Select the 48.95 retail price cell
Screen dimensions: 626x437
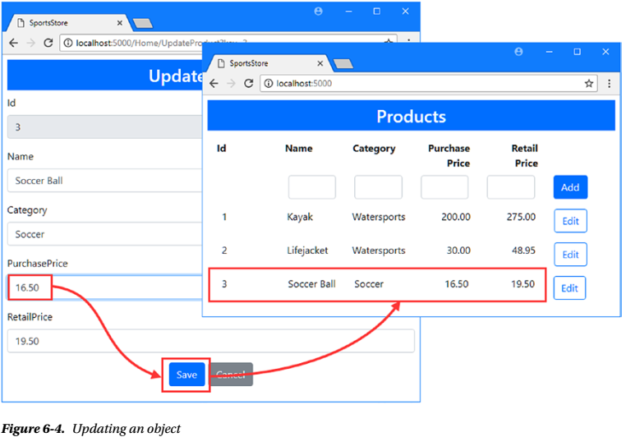(523, 251)
